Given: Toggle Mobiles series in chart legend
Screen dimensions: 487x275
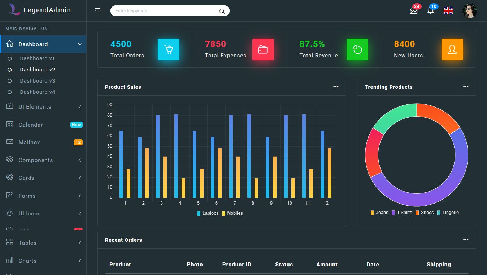Looking at the screenshot, I should point(232,213).
